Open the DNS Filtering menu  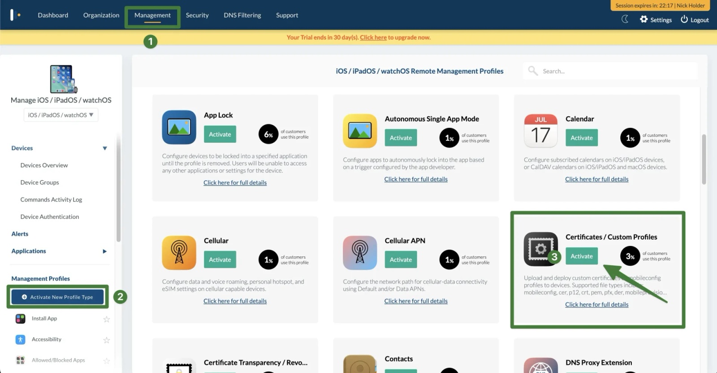coord(242,15)
